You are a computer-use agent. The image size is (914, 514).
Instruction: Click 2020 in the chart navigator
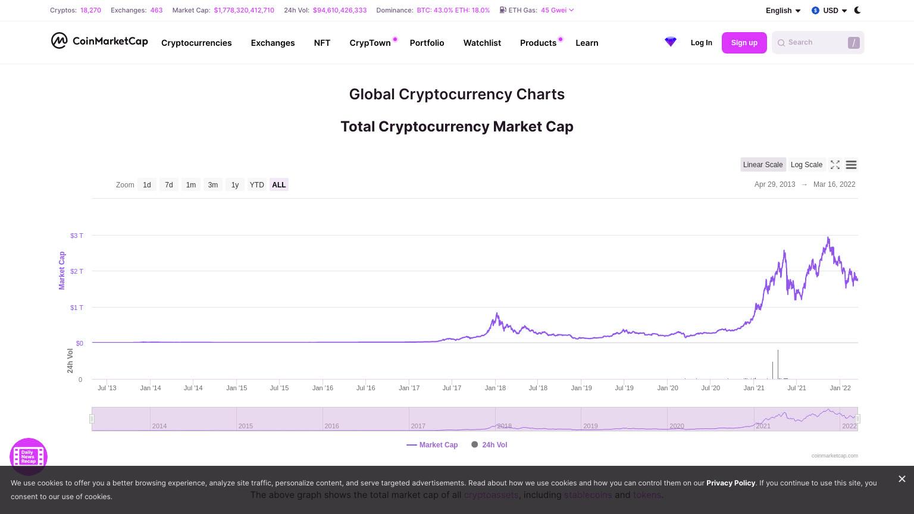point(677,426)
